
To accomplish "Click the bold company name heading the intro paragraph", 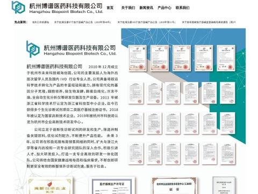I will pos(54,66).
